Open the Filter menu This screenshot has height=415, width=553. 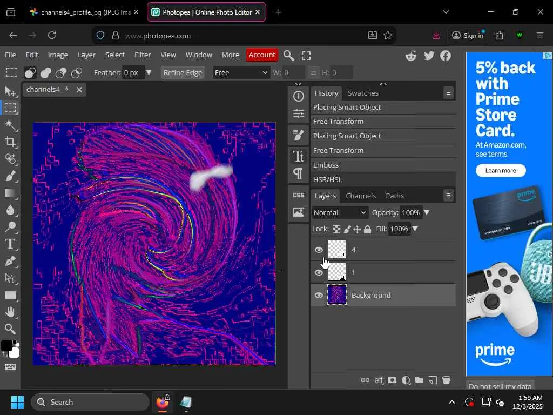[x=143, y=55]
